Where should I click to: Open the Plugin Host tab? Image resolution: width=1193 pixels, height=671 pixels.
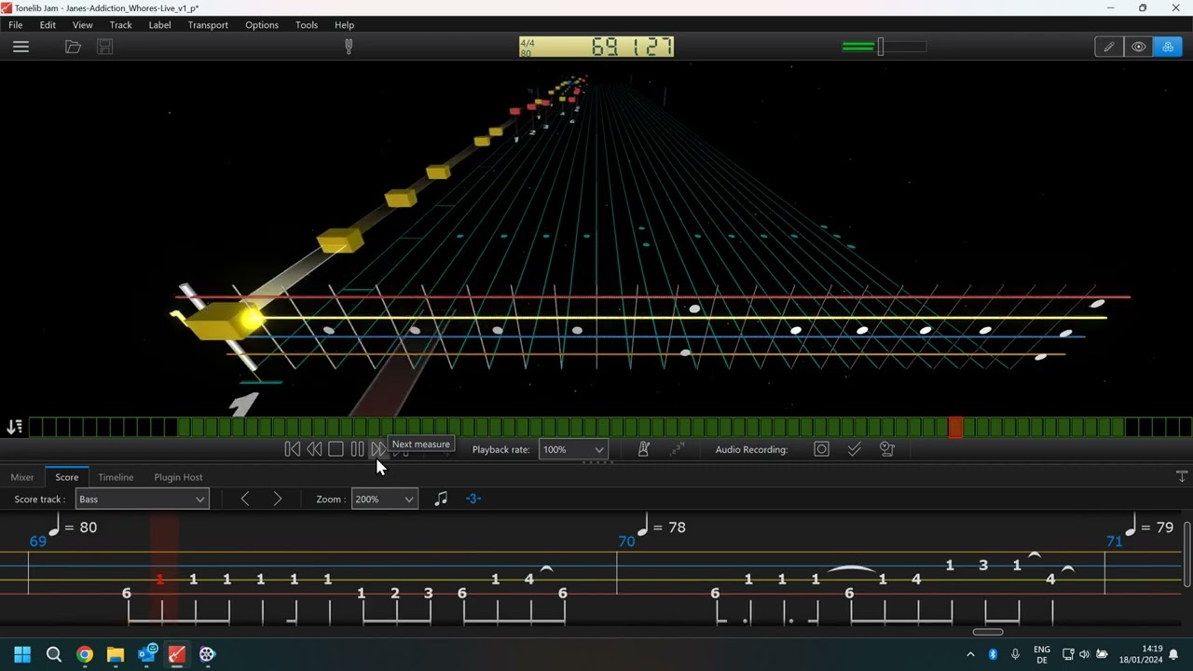178,477
